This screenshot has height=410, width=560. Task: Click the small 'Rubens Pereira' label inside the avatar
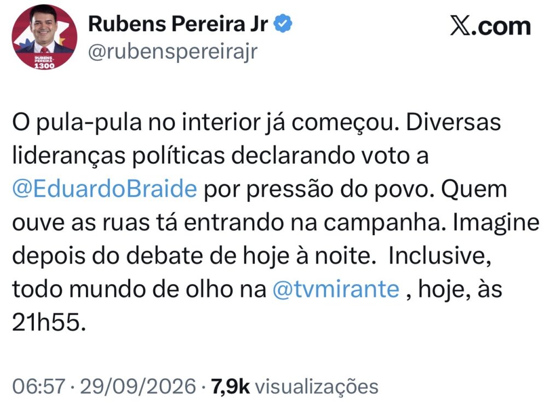pos(44,59)
